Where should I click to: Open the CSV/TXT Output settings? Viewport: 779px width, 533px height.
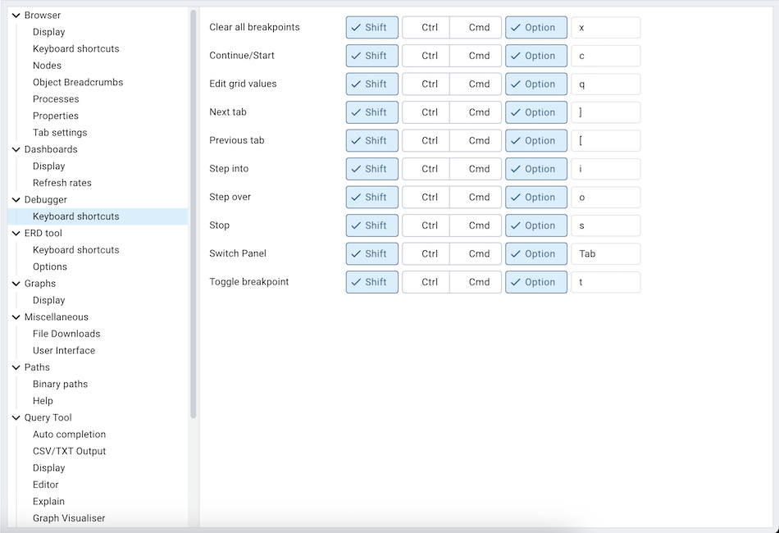[x=71, y=451]
